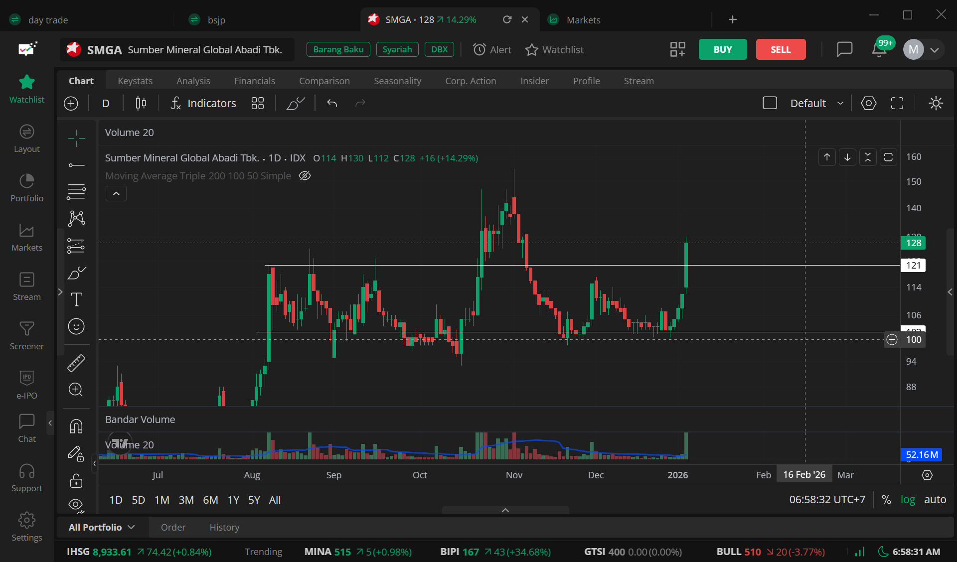Switch to the Financials tab

[x=254, y=81]
